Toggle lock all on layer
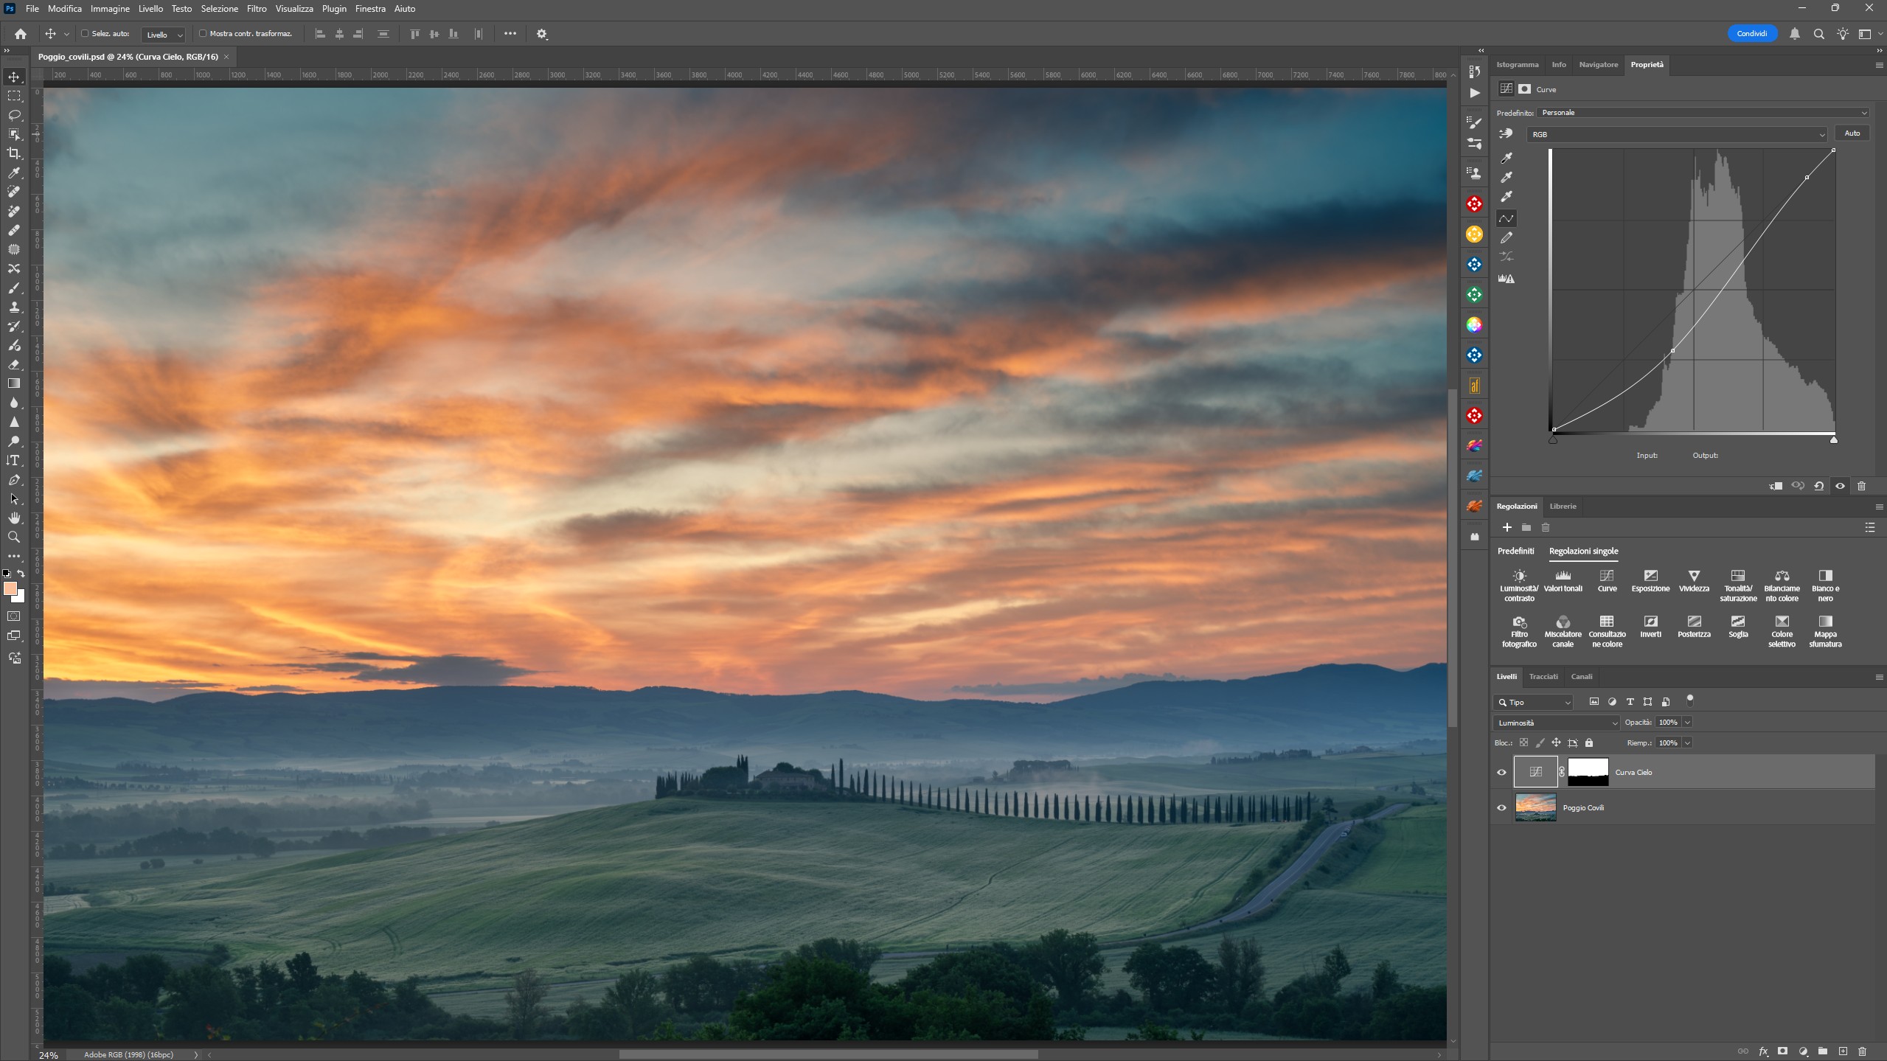 click(1589, 743)
